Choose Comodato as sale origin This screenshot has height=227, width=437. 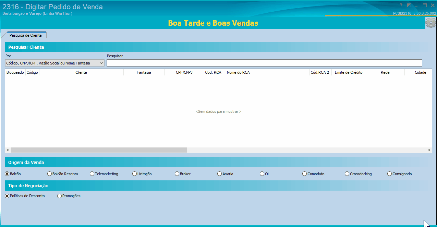pos(313,174)
